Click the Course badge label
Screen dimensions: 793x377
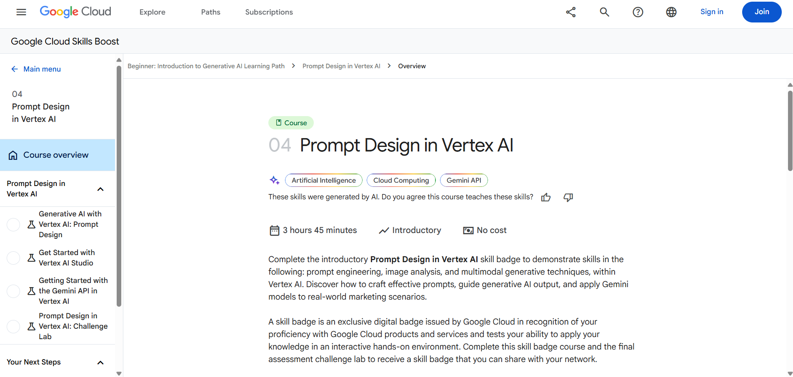291,123
